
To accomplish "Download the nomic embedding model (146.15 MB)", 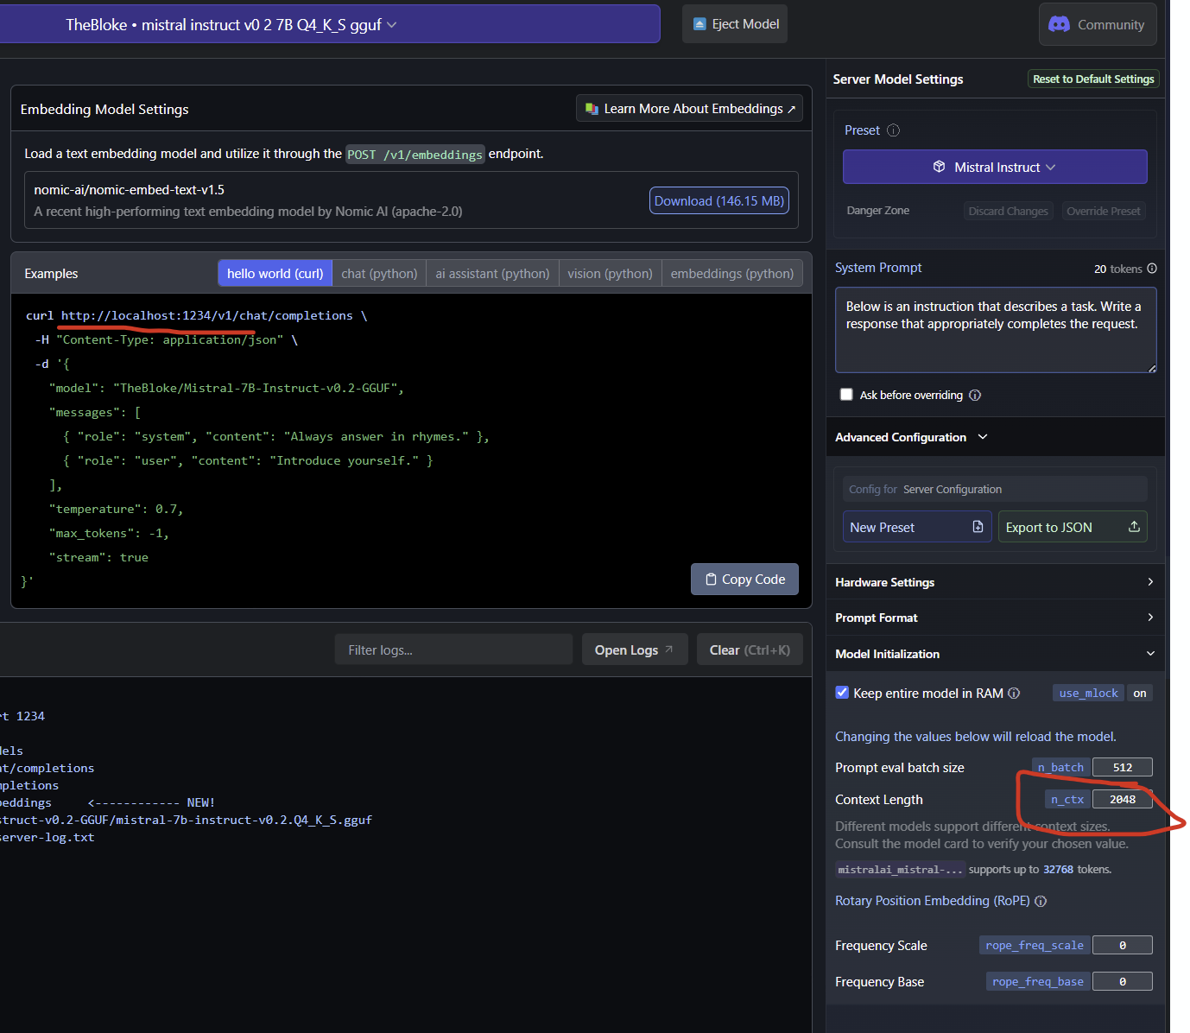I will point(718,200).
